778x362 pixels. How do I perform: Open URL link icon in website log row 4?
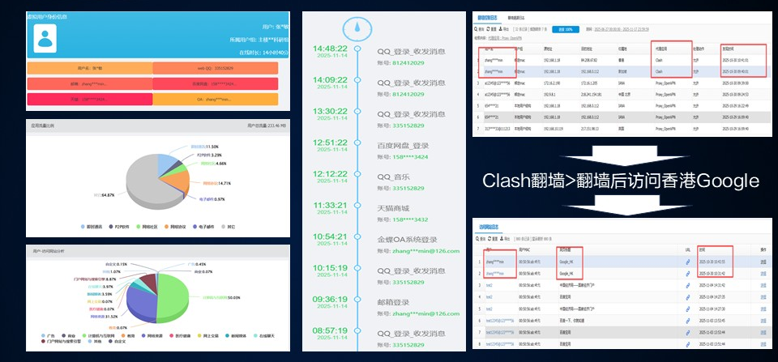point(688,297)
